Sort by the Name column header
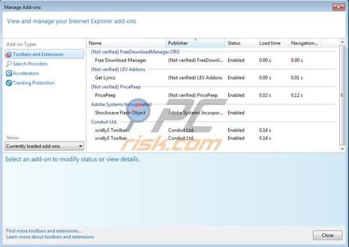The image size is (349, 247). [x=126, y=43]
